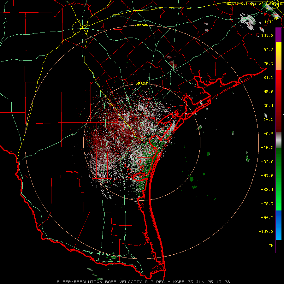Select the -47.6 legend value

coord(267,176)
